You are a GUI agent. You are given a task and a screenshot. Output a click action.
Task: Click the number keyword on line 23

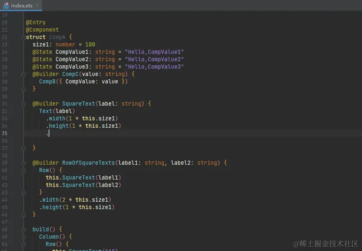pyautogui.click(x=65, y=44)
